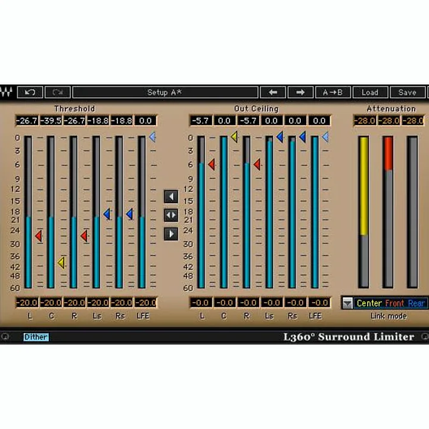This screenshot has width=429, height=429.
Task: Click the C out ceiling level meter
Action: 224,212
